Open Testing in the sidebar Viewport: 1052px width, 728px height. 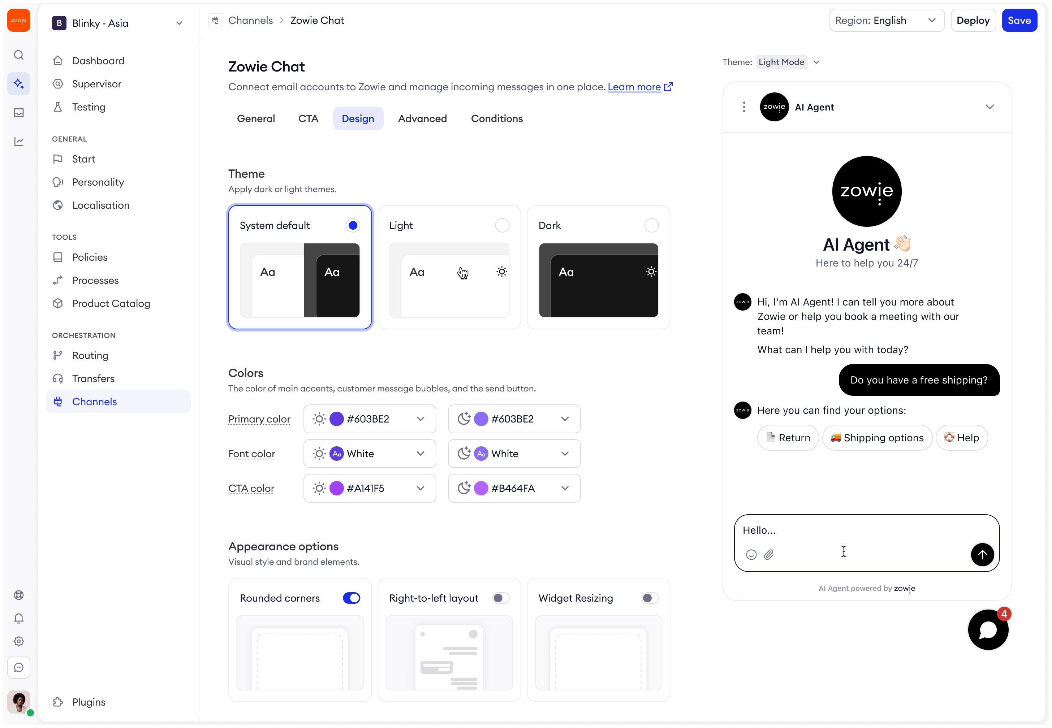coord(118,107)
